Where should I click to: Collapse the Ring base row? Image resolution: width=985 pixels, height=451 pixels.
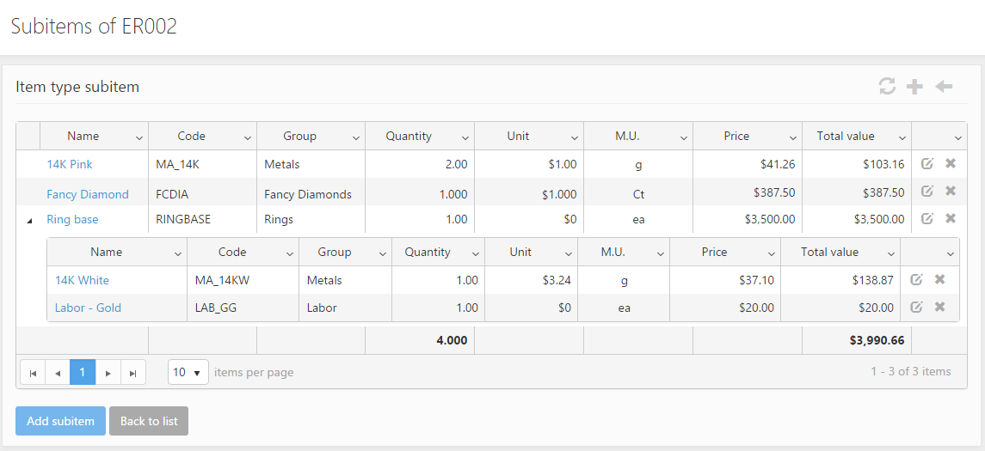(29, 221)
